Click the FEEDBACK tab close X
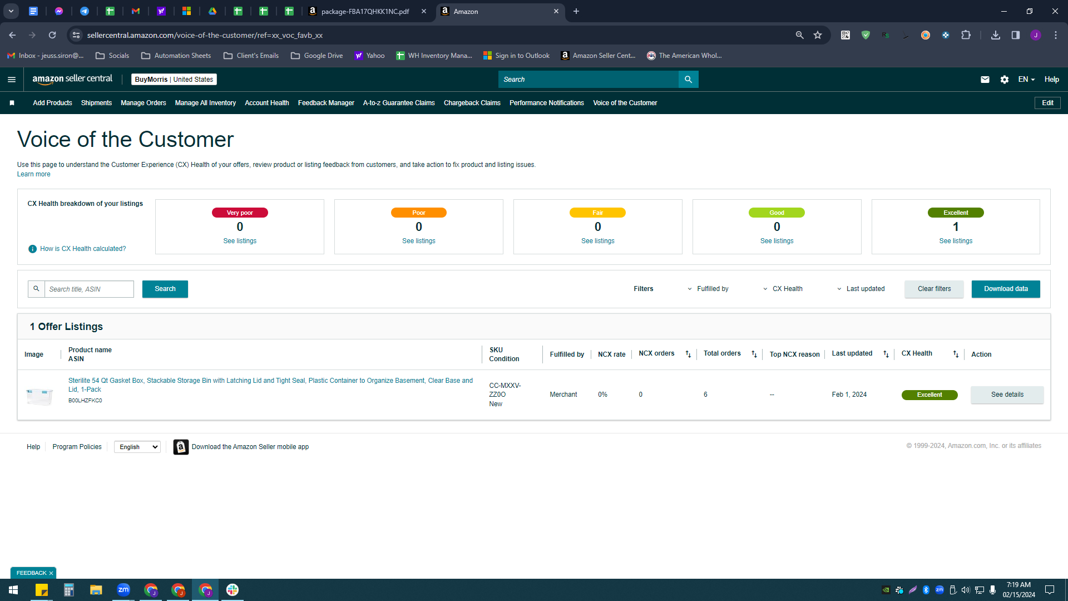The height and width of the screenshot is (601, 1068). tap(51, 573)
